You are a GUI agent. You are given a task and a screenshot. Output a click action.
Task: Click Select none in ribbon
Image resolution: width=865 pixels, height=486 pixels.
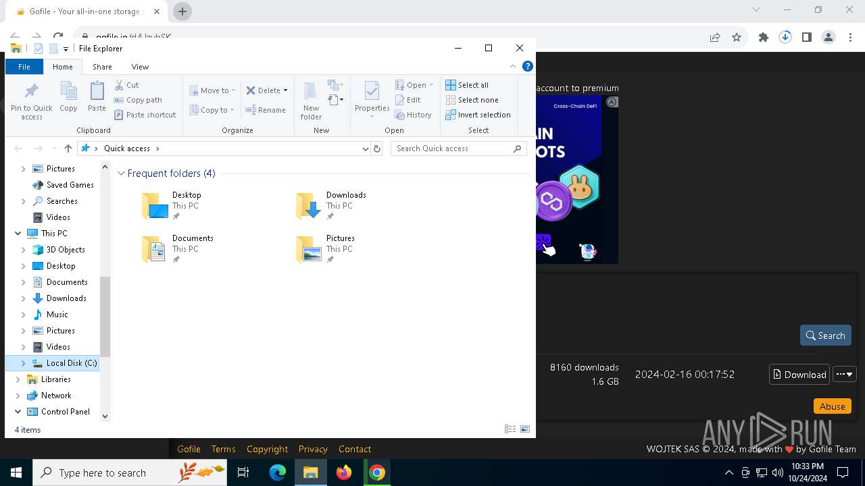click(x=472, y=100)
